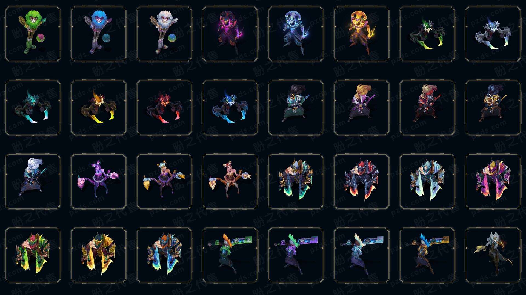
Task: Choose the red armored blade warrior chroma
Action: coord(362,181)
